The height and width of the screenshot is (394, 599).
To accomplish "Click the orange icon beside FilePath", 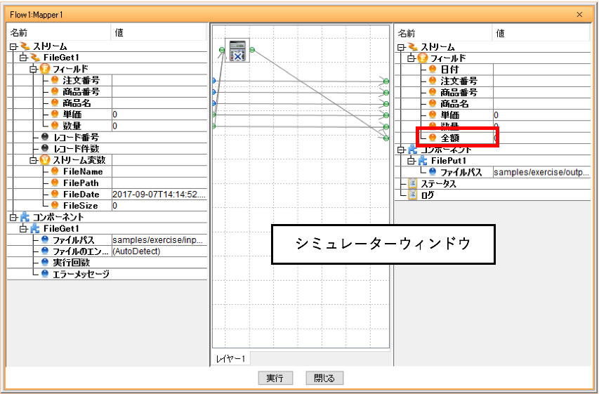I will (x=55, y=183).
